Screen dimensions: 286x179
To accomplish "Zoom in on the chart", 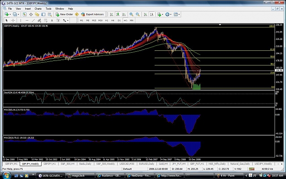I will [x=131, y=14].
